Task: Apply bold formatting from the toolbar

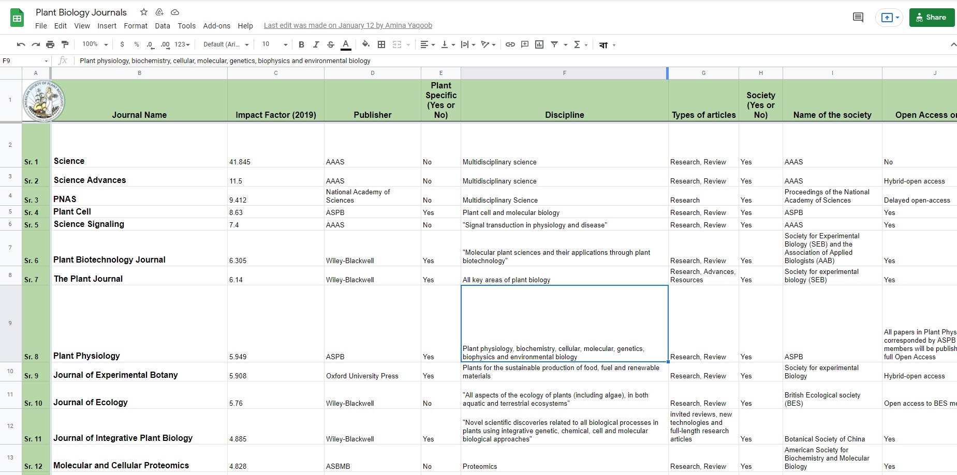Action: pos(302,44)
